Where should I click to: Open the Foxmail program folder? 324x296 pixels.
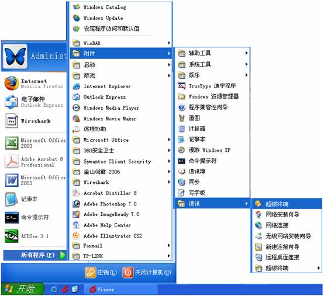[x=121, y=245]
